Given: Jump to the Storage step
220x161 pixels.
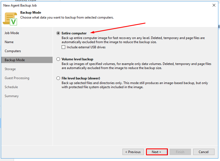Looking at the screenshot, I should [10, 69].
